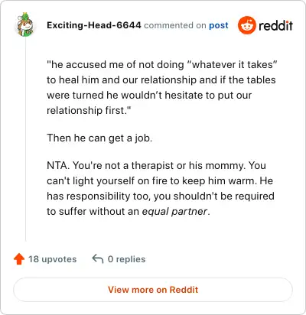The width and height of the screenshot is (306, 315).
Task: Click the Reddit Snoo logo icon
Action: [247, 25]
